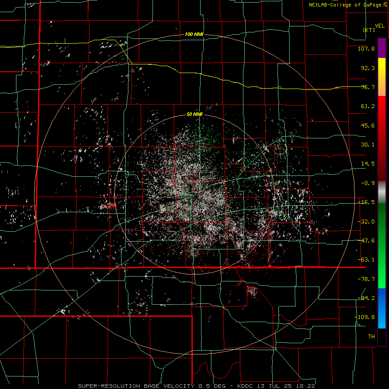The image size is (389, 389).
Task: Click the -63.1 velocity scale value
Action: (366, 260)
